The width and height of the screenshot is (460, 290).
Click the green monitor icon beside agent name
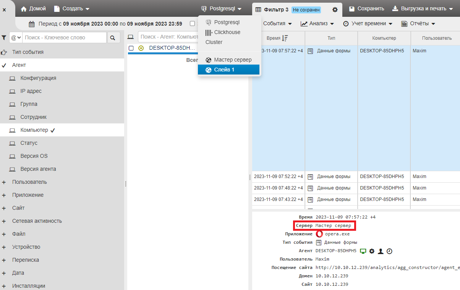coord(363,251)
